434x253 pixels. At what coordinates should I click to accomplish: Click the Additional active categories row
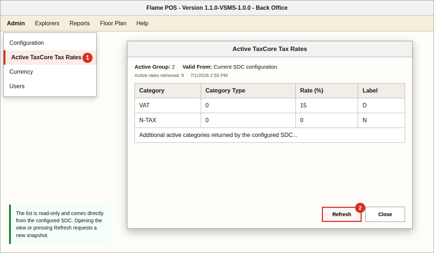point(270,135)
